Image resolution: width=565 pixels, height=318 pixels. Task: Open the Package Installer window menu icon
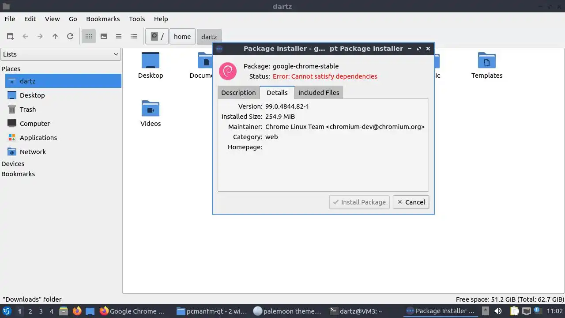[219, 49]
